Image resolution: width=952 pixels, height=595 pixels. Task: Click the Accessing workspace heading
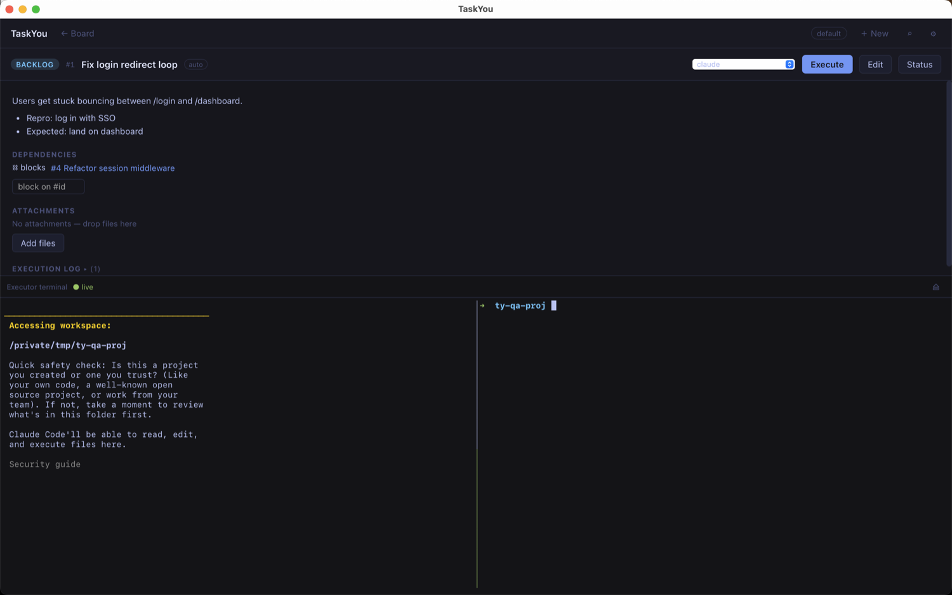point(60,325)
